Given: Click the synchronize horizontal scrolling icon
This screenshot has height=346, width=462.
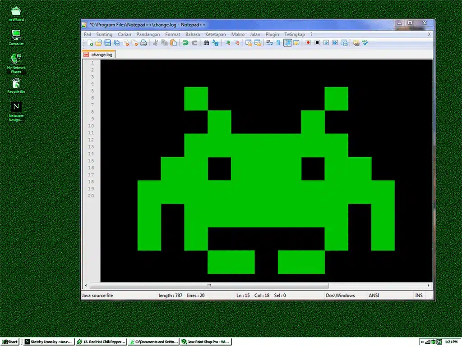Looking at the screenshot, I should pos(258,43).
